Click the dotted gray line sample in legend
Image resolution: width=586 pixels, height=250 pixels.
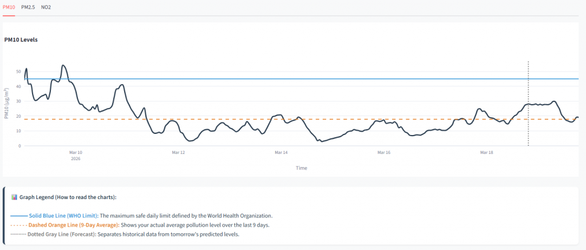coord(19,234)
